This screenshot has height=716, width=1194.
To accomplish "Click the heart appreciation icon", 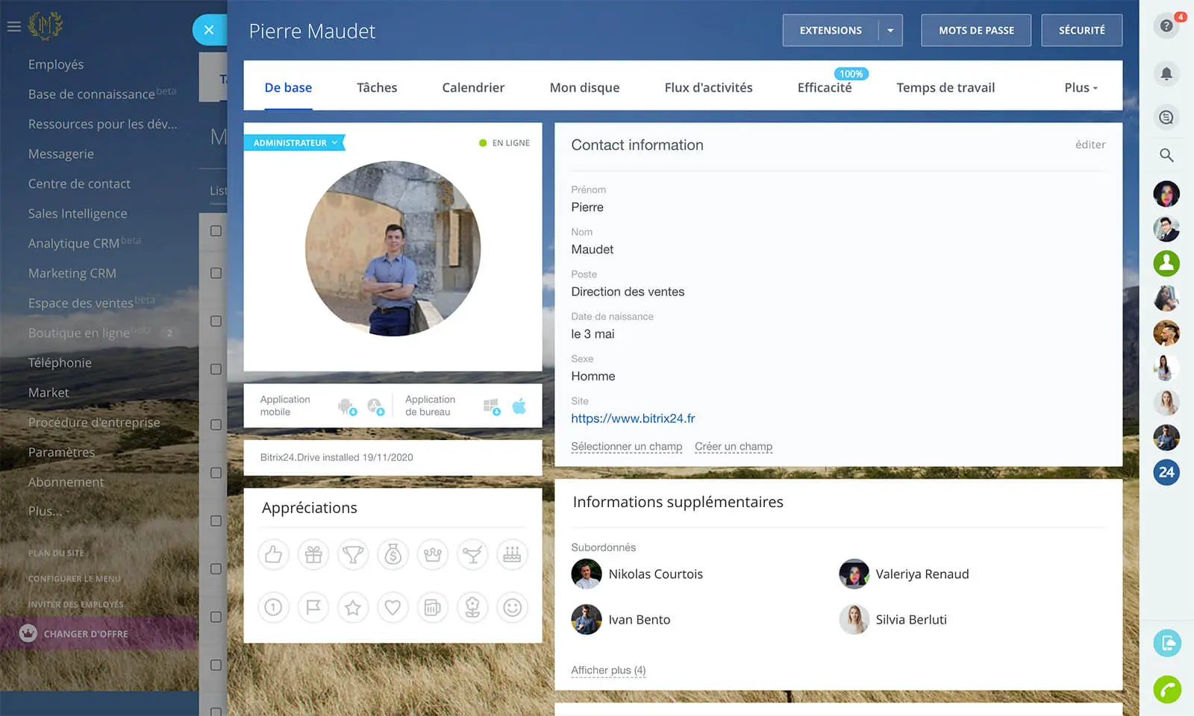I will 393,608.
